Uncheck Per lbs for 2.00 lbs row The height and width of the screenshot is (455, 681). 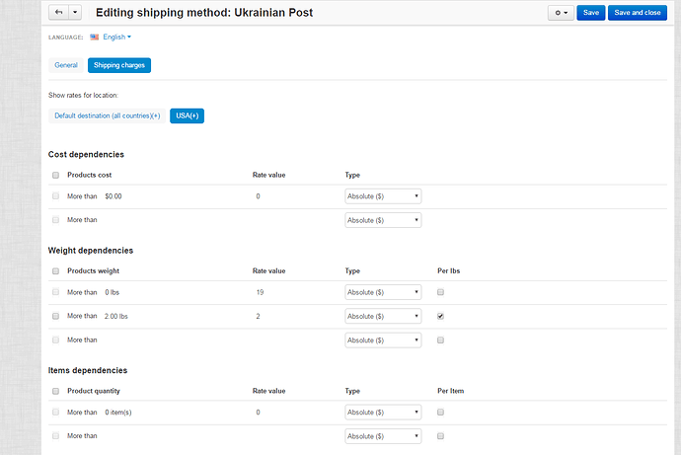click(440, 316)
